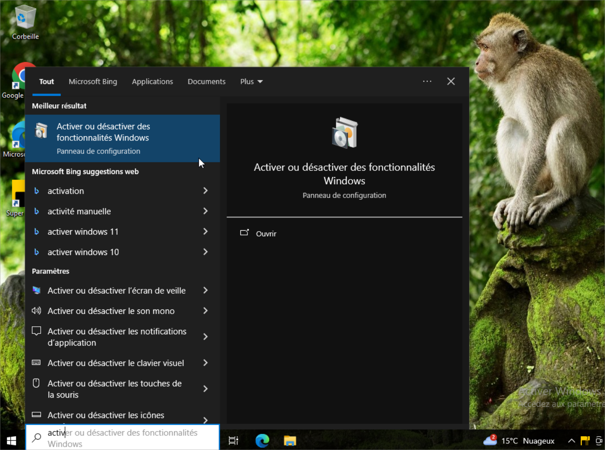Viewport: 605px width, 450px height.
Task: Open Activer ou désactiver les touches de la souris
Action: 123,389
